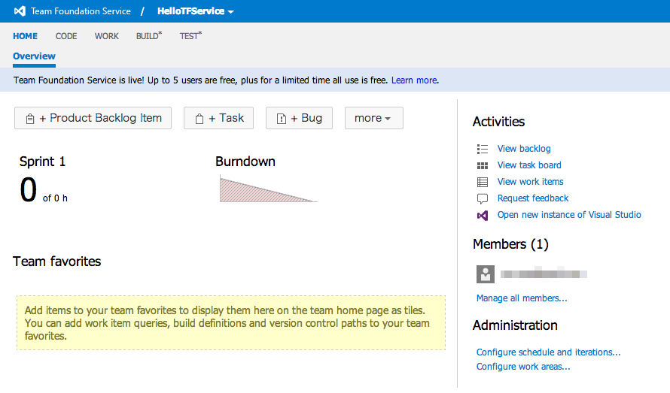Switch to the WORK hub
This screenshot has height=393, width=670.
point(106,36)
